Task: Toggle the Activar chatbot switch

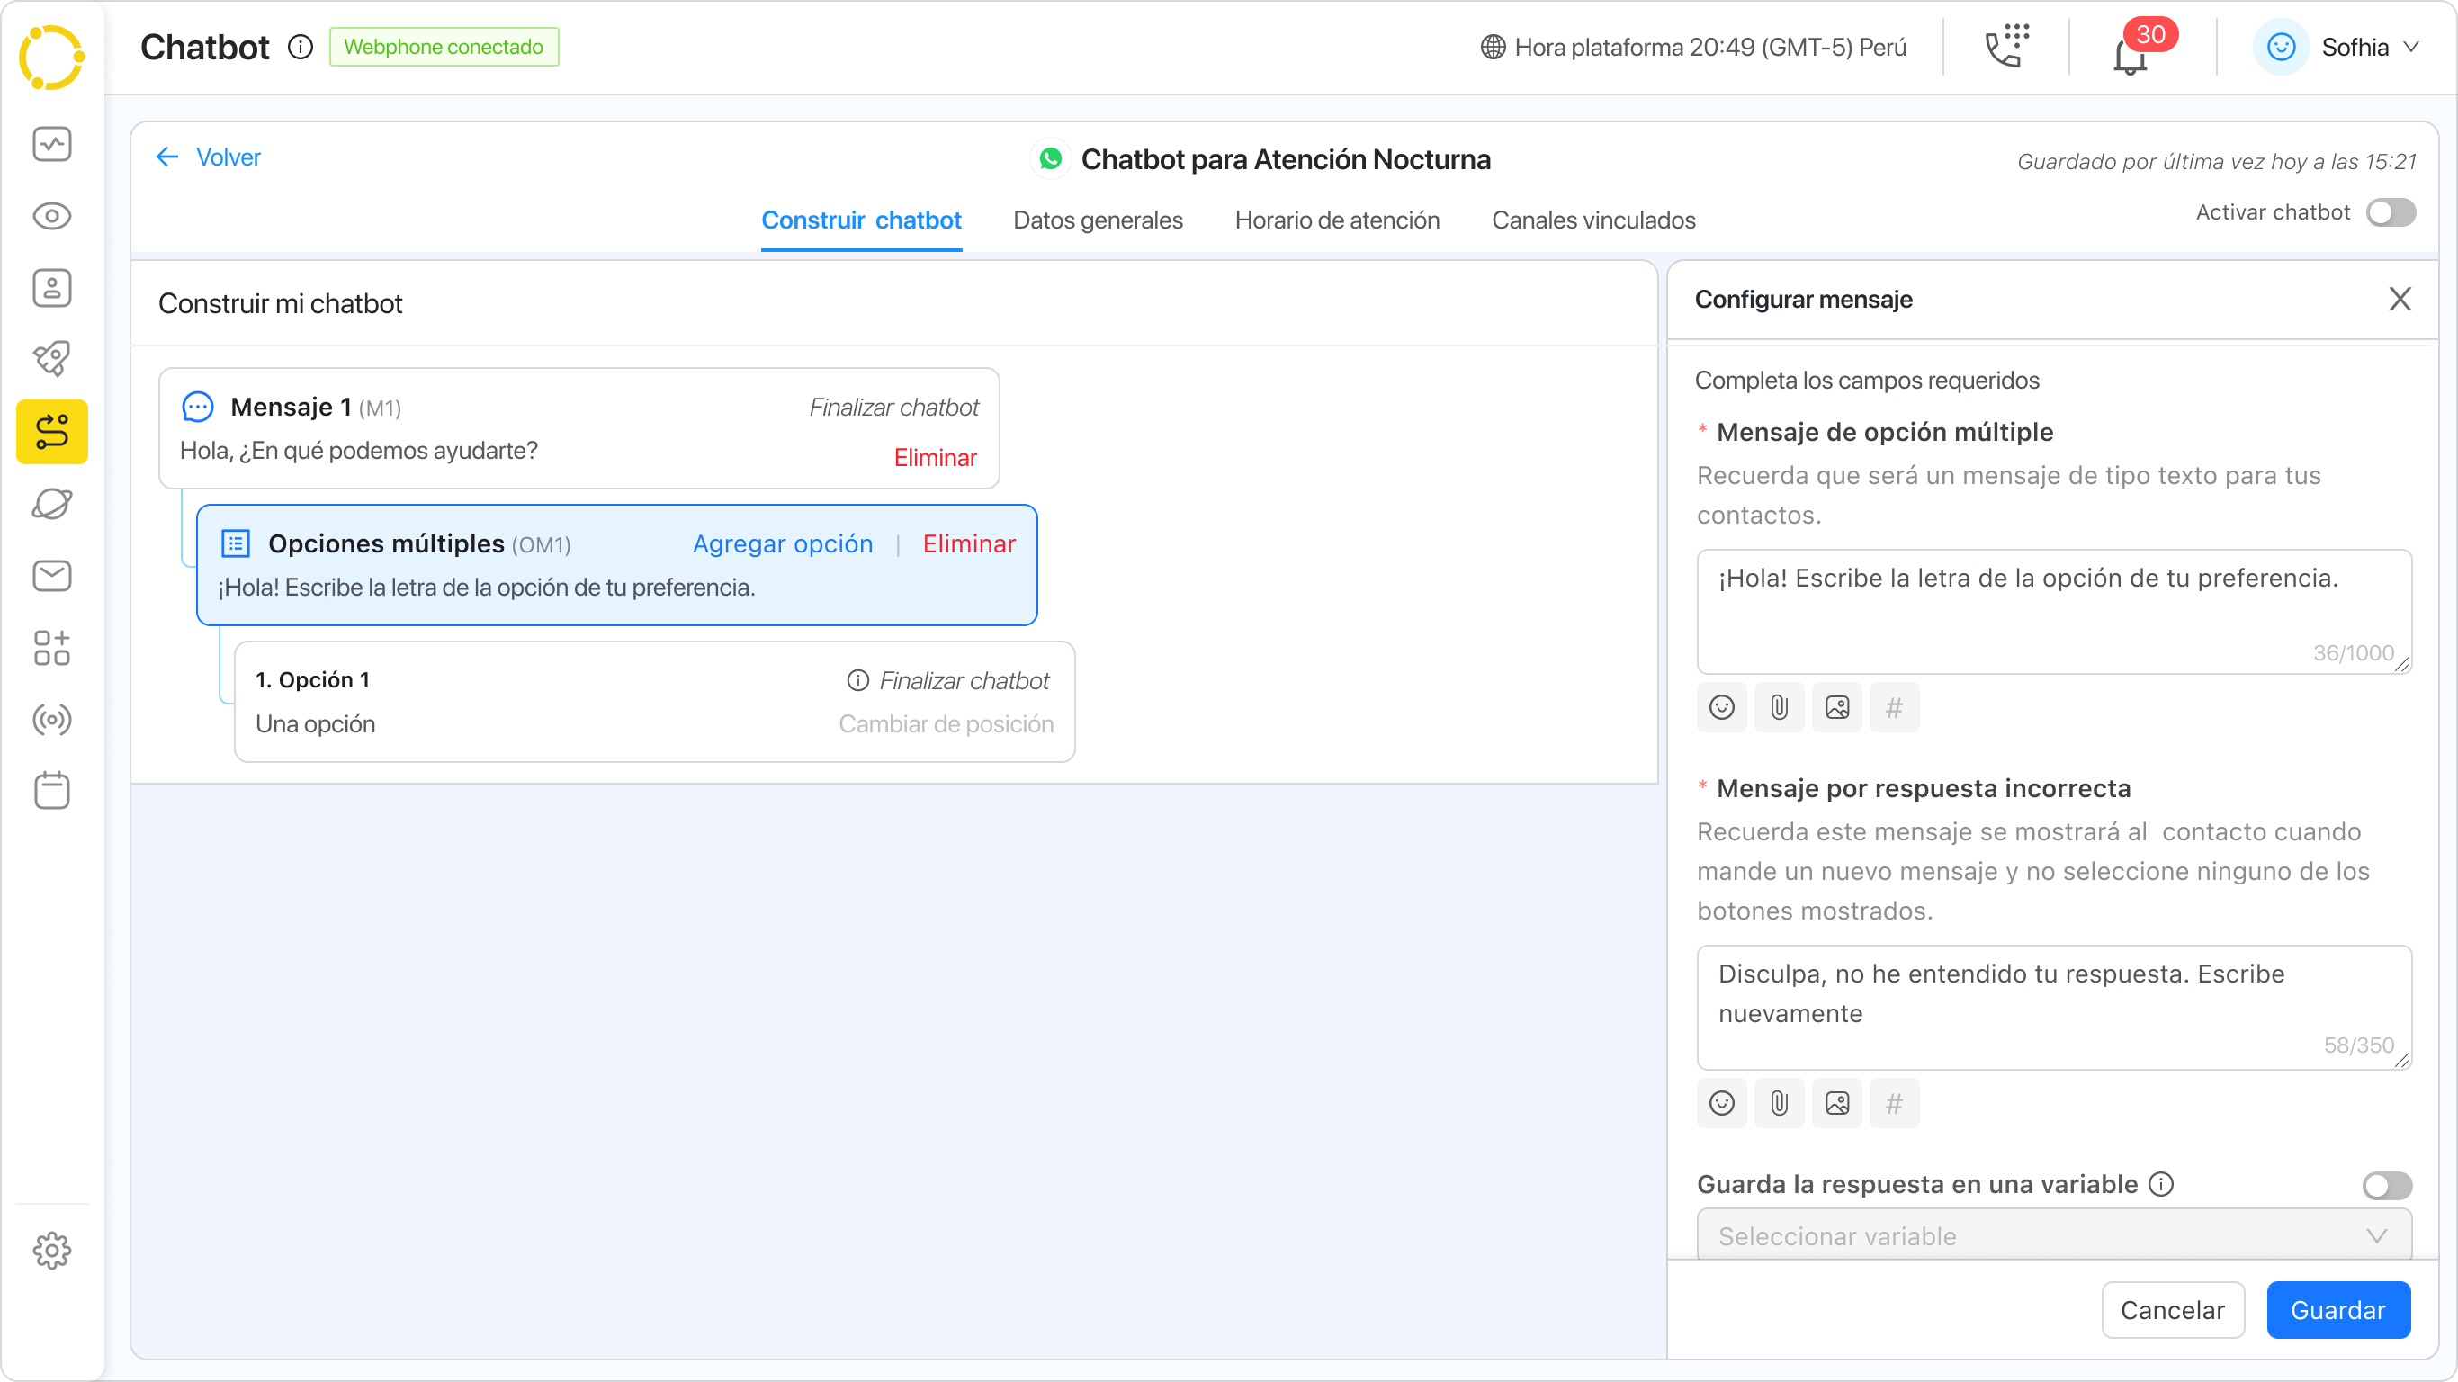Action: [2391, 211]
